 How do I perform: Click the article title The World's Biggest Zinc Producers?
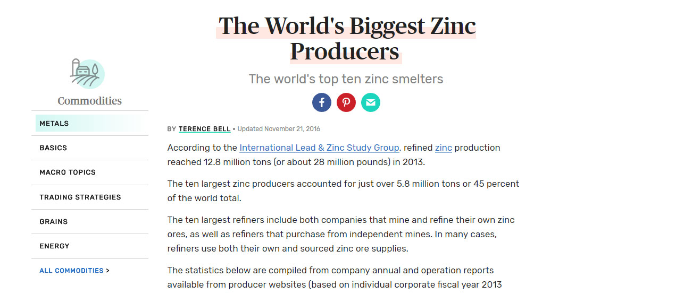[x=346, y=39]
